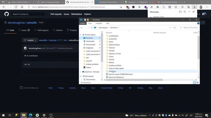Open new browser tab
The image size is (211, 118).
(x=184, y=2)
